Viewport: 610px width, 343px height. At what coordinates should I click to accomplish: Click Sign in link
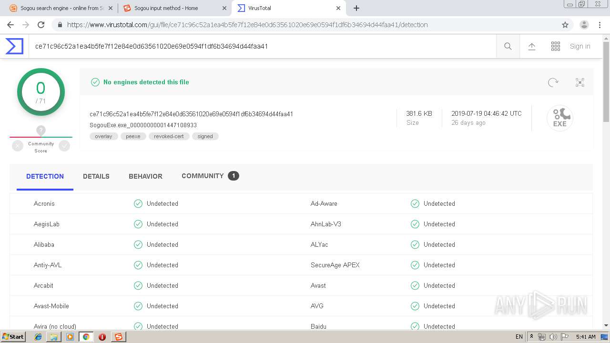click(580, 46)
